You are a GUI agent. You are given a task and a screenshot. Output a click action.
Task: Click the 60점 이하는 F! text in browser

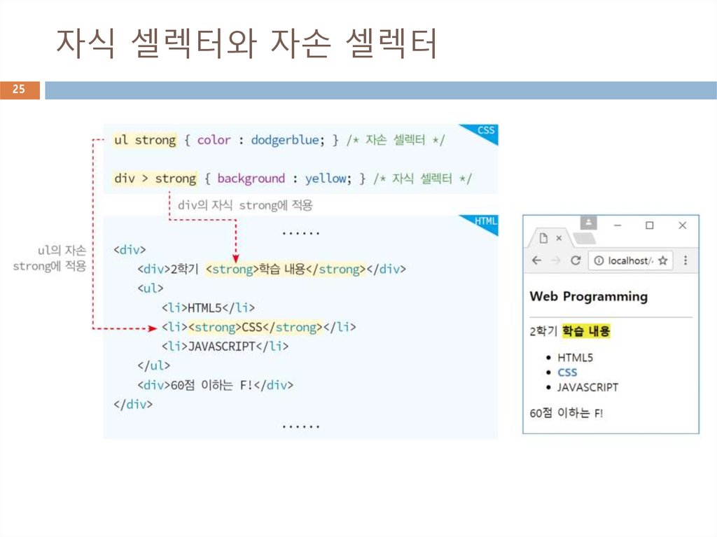[x=566, y=413]
